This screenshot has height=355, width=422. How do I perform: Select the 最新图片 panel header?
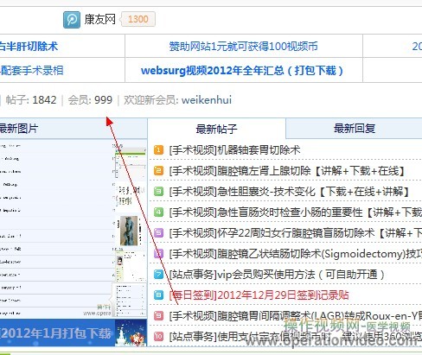tap(74, 128)
